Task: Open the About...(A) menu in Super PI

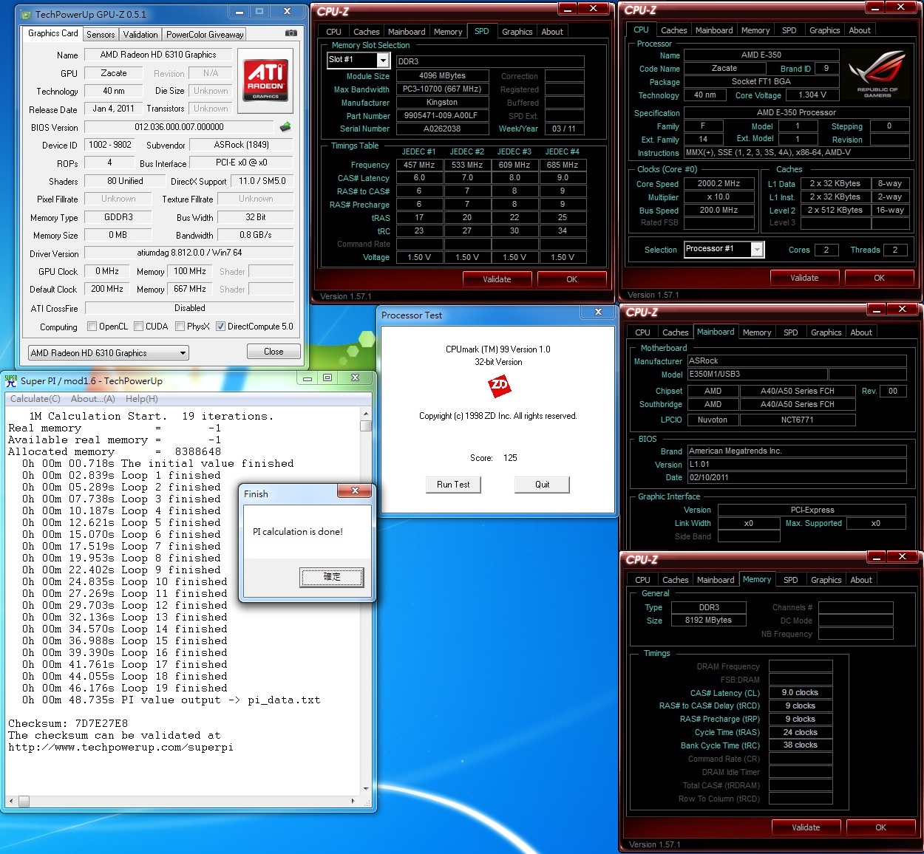Action: (93, 399)
